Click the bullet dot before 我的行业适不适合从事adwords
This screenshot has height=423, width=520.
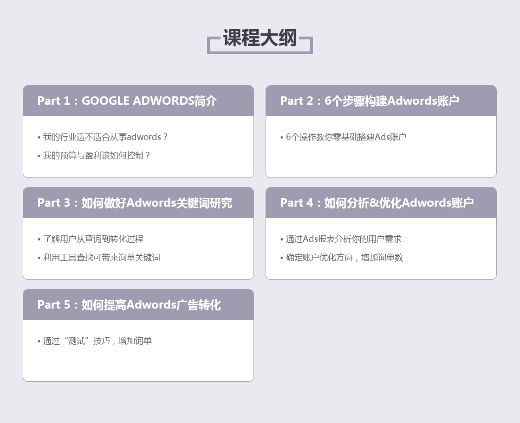click(x=39, y=138)
